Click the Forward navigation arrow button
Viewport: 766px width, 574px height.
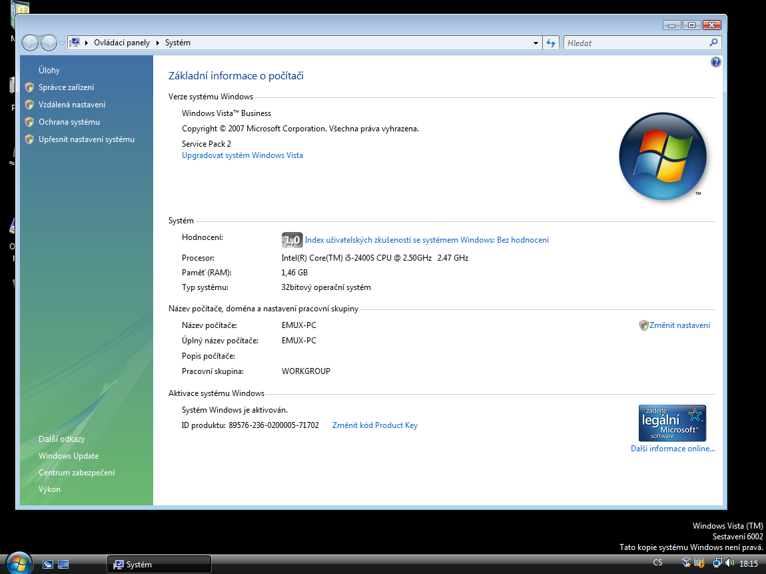tap(49, 43)
